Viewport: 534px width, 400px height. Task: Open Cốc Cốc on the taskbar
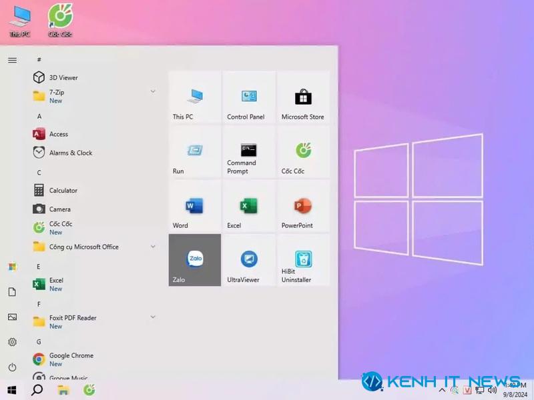[x=89, y=390]
